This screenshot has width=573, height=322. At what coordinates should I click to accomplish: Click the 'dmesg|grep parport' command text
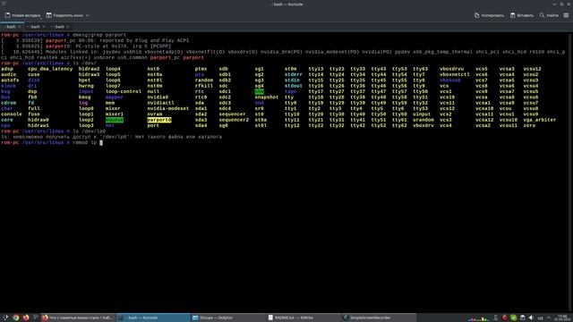point(99,35)
